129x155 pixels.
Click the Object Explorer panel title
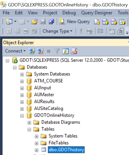click(18, 43)
